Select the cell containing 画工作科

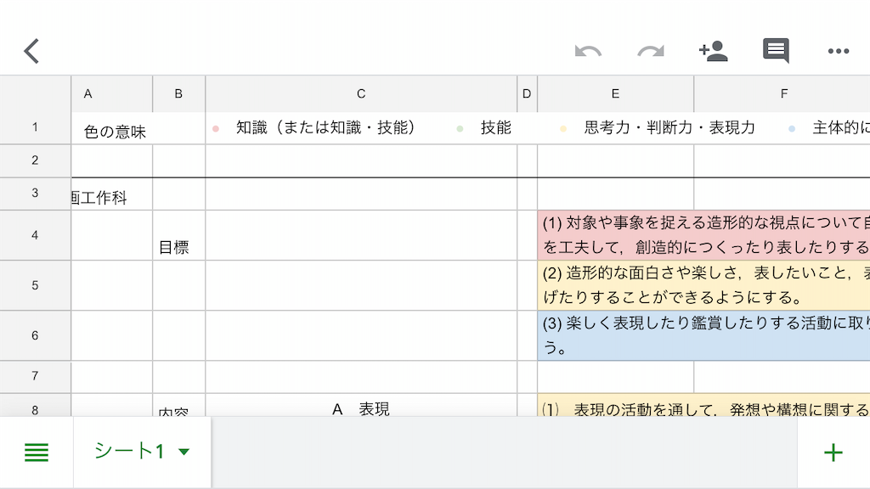pos(111,194)
